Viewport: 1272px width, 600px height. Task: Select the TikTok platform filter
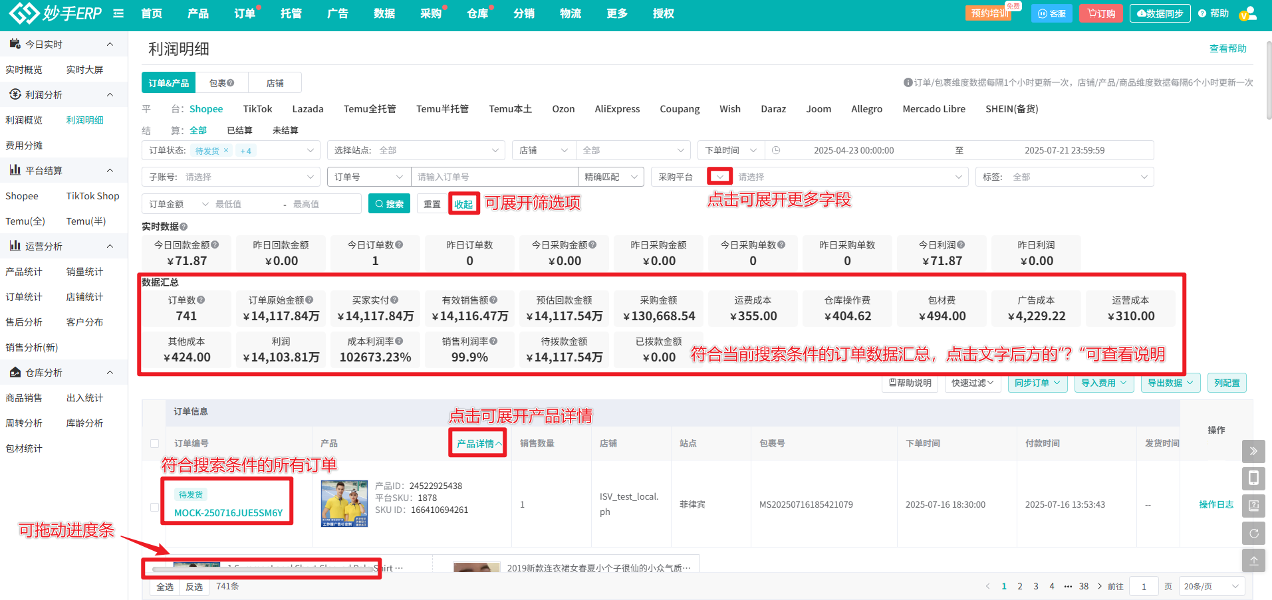(x=257, y=109)
